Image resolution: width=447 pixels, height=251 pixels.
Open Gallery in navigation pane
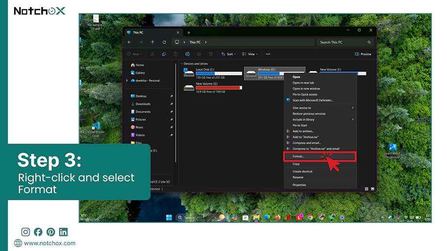point(138,73)
